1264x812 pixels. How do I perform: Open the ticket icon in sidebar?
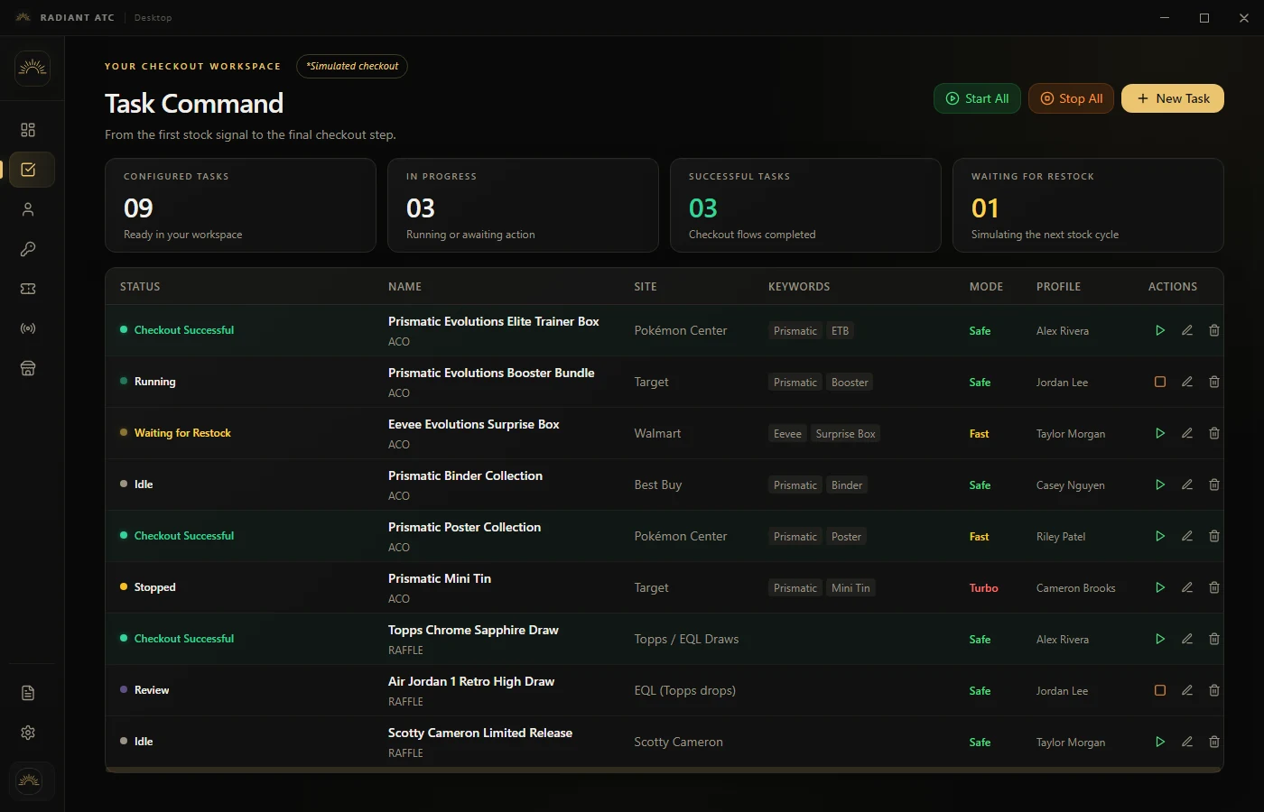28,289
